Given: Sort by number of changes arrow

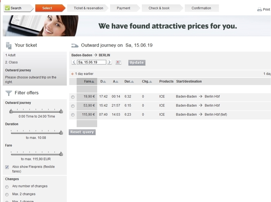Looking at the screenshot, I should pos(151,82).
